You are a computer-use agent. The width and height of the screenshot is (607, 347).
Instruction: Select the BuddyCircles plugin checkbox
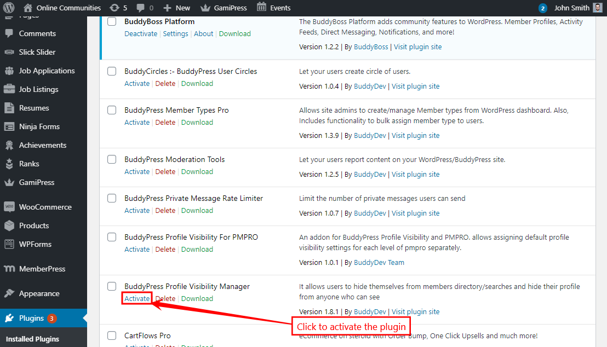pos(112,71)
